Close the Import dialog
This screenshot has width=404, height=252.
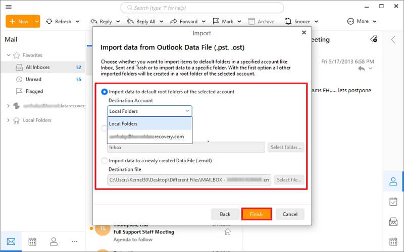point(304,33)
